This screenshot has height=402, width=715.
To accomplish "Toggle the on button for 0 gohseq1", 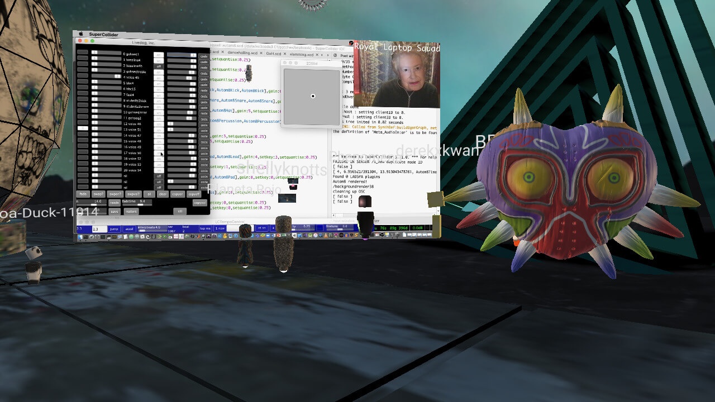I will [x=159, y=55].
